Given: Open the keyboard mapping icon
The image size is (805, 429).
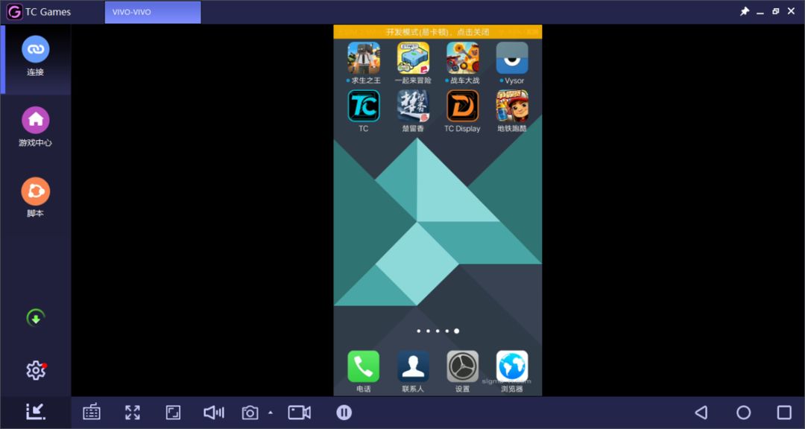Looking at the screenshot, I should click(x=92, y=412).
